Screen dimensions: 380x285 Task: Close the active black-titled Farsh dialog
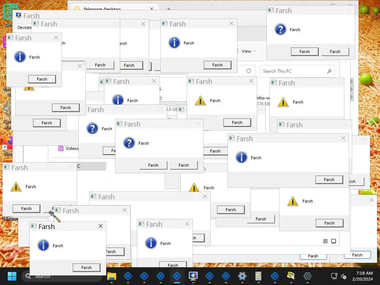tap(101, 226)
